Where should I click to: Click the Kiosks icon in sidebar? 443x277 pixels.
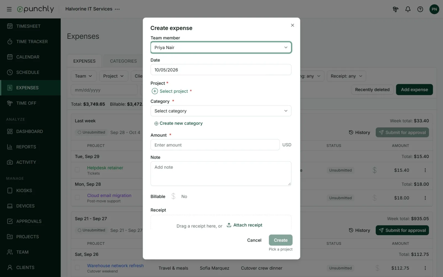click(x=10, y=191)
